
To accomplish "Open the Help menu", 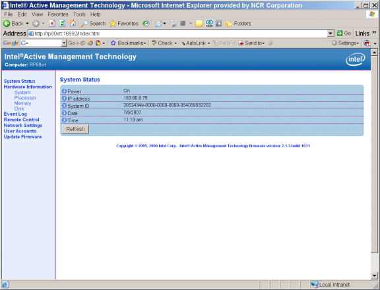I will click(x=96, y=14).
